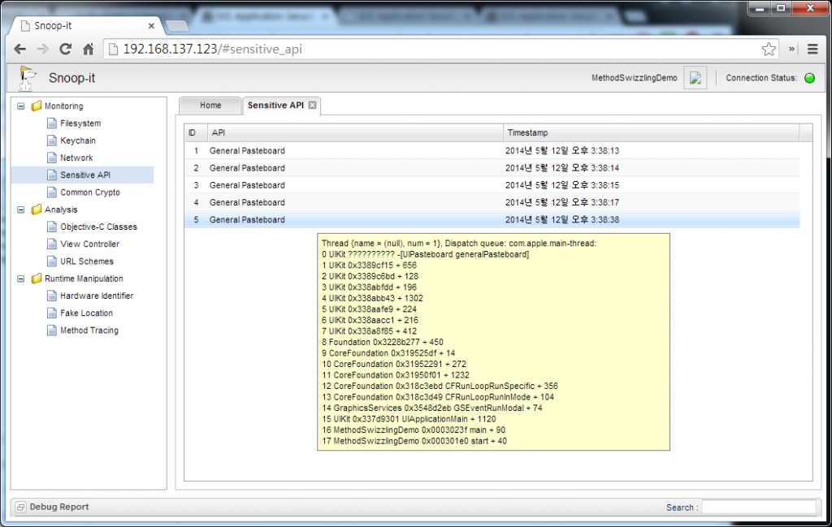
Task: Select row 3 General Pasteboard entry
Action: point(247,185)
